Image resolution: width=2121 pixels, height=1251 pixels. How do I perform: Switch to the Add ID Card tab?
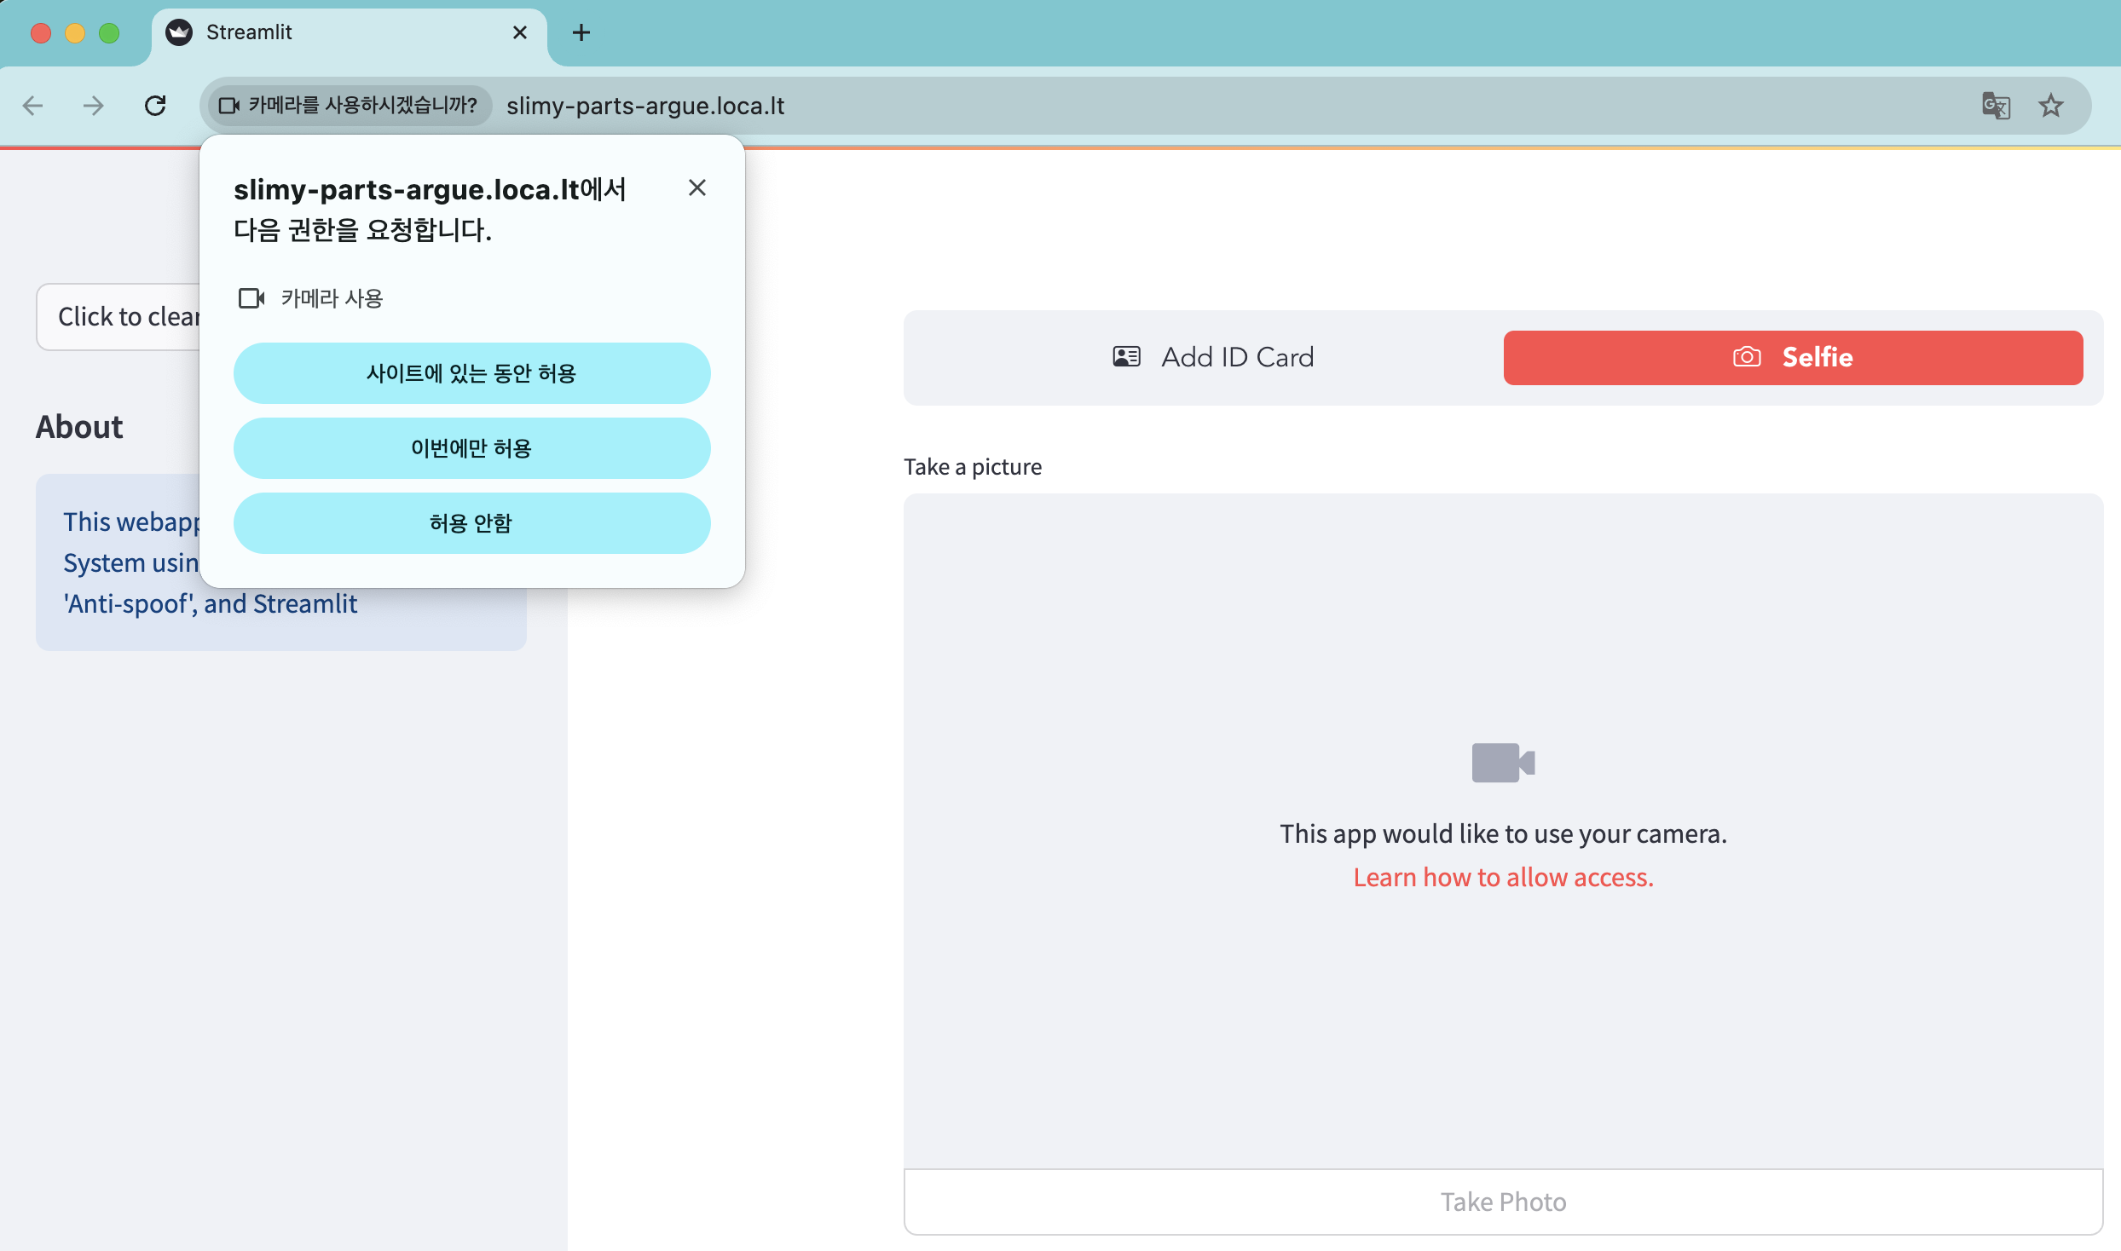pyautogui.click(x=1213, y=357)
